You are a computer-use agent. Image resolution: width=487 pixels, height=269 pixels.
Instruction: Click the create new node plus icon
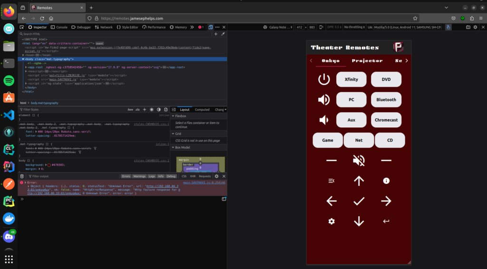click(216, 34)
